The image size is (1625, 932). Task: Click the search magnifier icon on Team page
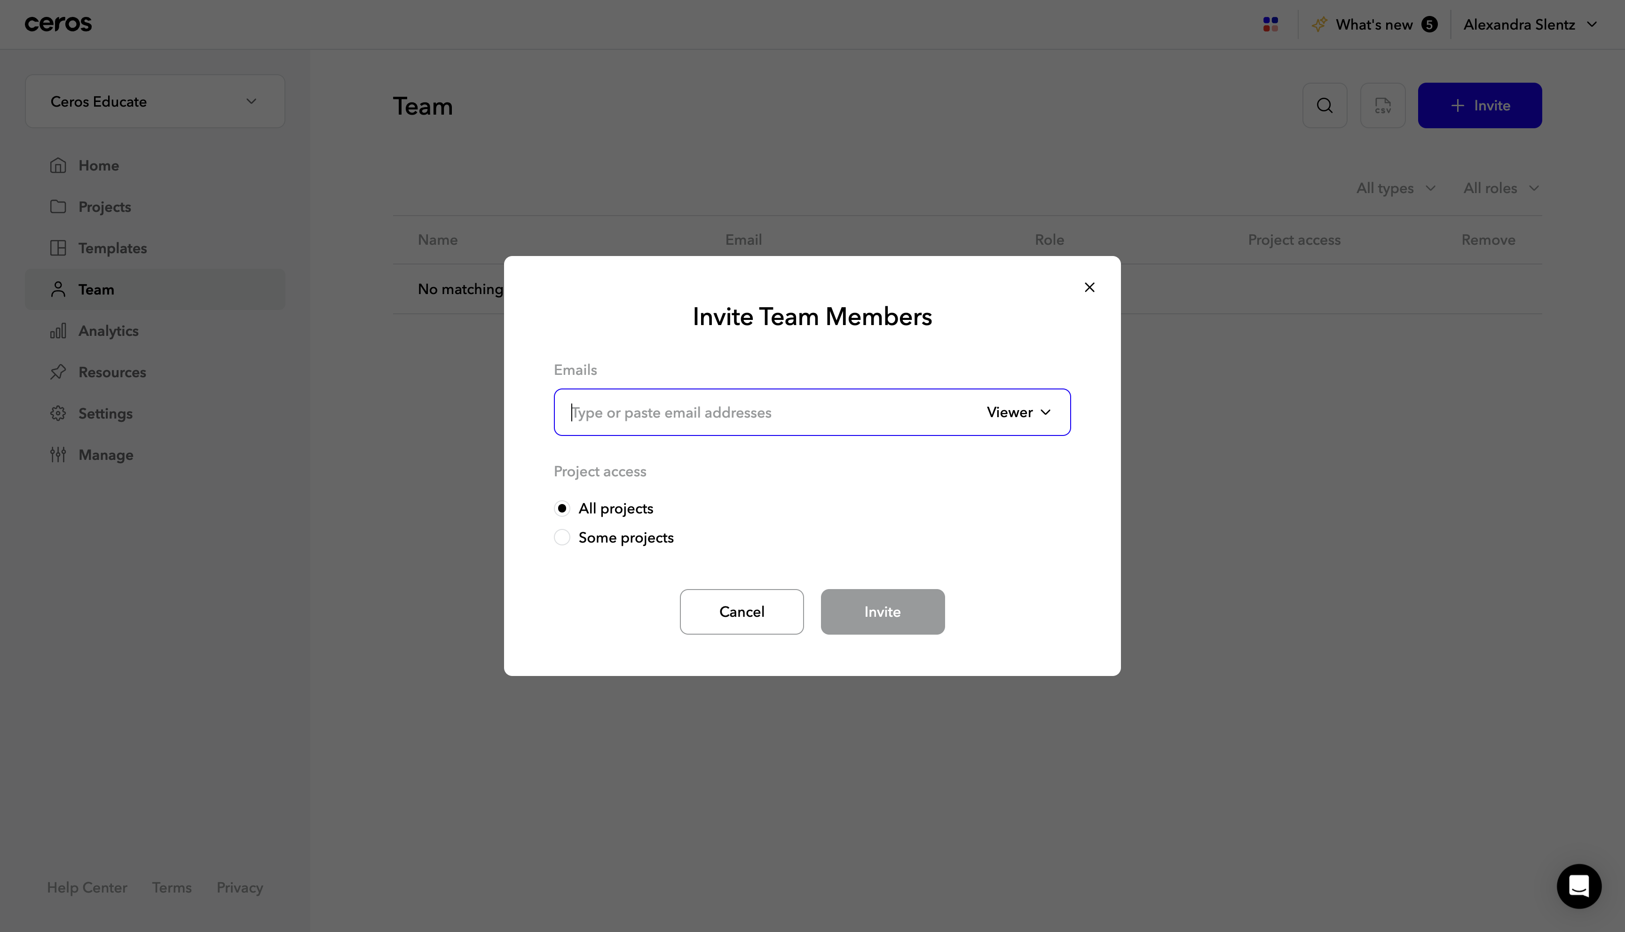click(1325, 106)
